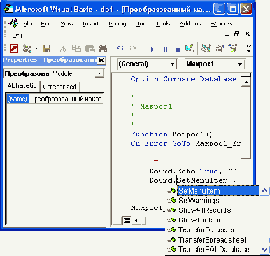Close the Properties panel
This screenshot has width=270, height=256.
coord(101,60)
